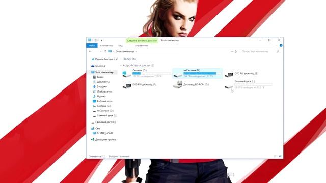Expand the Папки (6) group
326x183 pixels.
click(x=121, y=59)
